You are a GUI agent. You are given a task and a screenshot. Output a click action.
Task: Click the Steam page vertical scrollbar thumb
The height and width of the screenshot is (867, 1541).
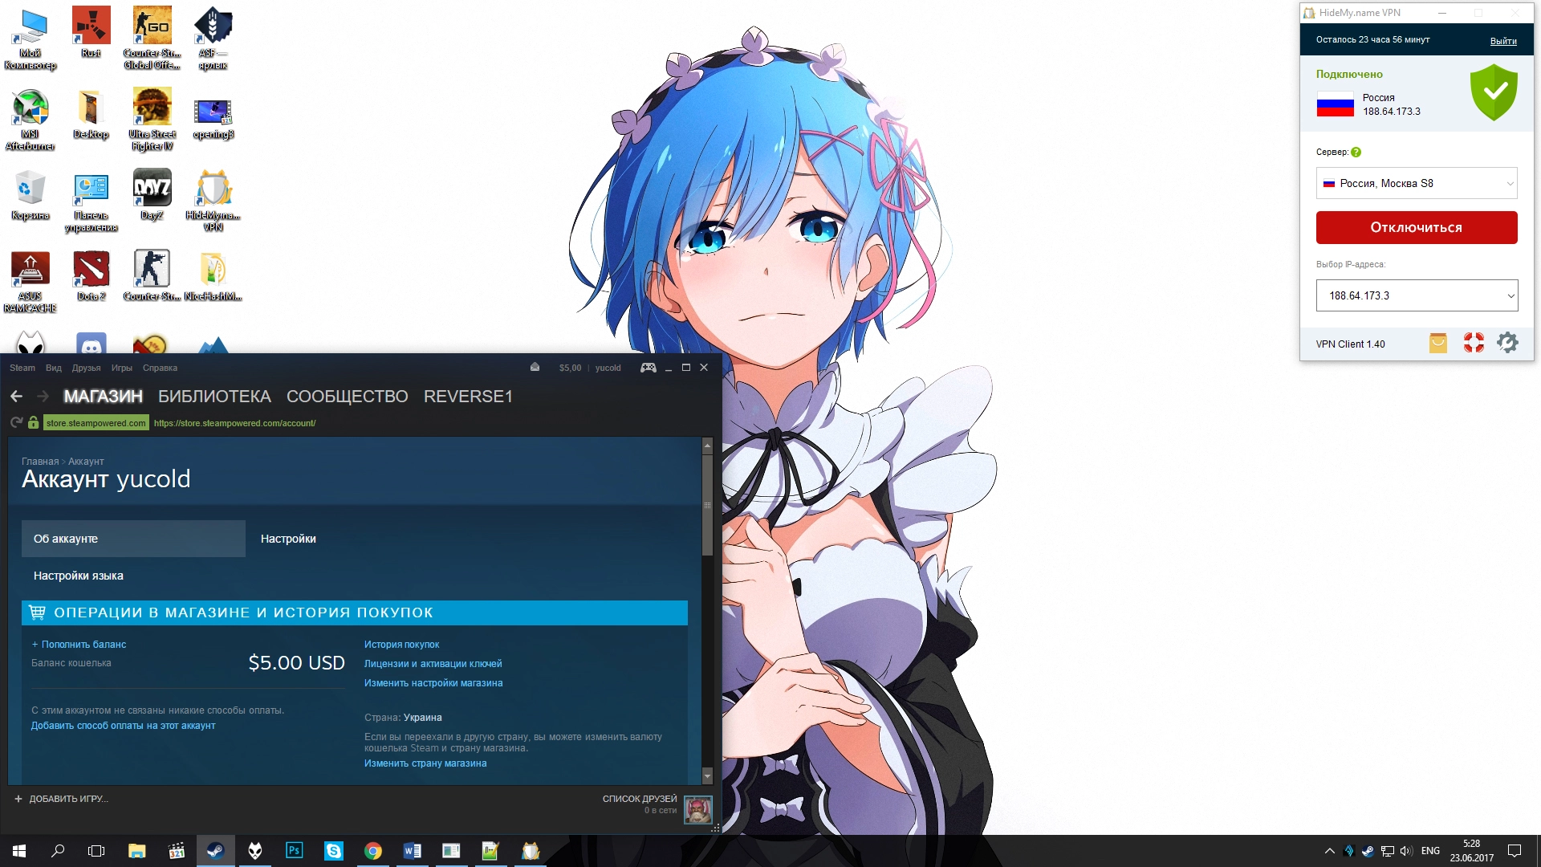point(707,504)
